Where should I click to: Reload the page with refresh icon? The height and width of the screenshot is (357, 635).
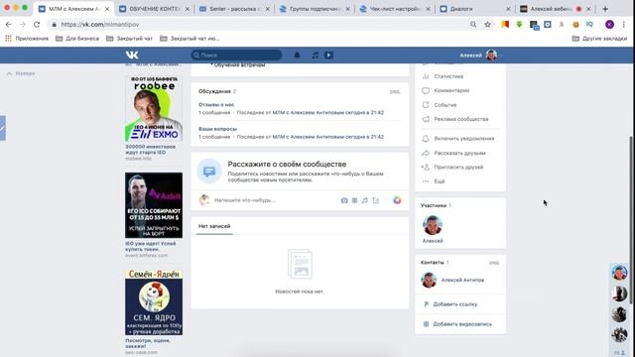tap(37, 25)
